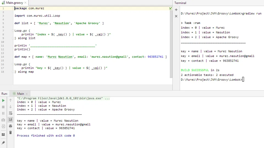This screenshot has height=148, width=264.
Task: Close terminal session X icon
Action: tap(176, 16)
